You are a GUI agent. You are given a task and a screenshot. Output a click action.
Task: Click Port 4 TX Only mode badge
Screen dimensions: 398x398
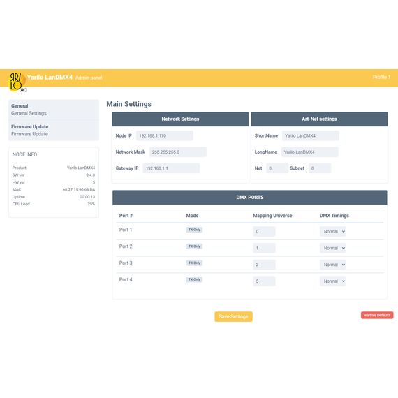pos(194,279)
